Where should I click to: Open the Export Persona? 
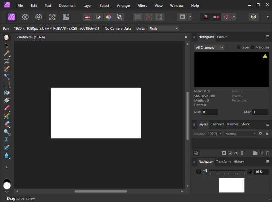pyautogui.click(x=66, y=17)
